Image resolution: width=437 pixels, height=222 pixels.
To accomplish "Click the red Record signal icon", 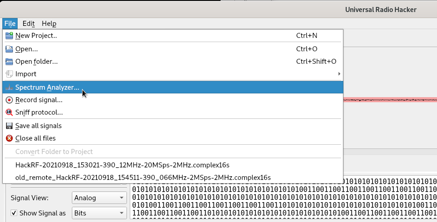I will (x=9, y=100).
